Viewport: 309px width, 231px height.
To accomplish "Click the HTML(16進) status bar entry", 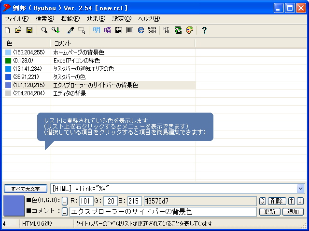I will (x=37, y=223).
